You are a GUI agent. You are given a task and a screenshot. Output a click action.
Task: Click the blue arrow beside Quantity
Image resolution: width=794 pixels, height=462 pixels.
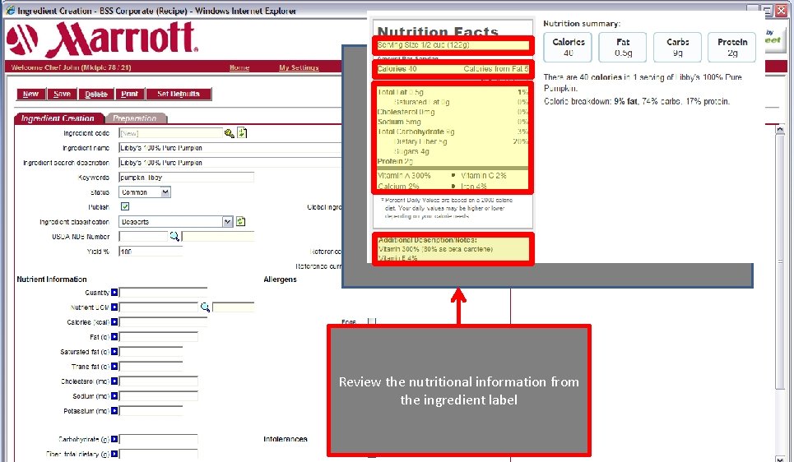(x=114, y=293)
